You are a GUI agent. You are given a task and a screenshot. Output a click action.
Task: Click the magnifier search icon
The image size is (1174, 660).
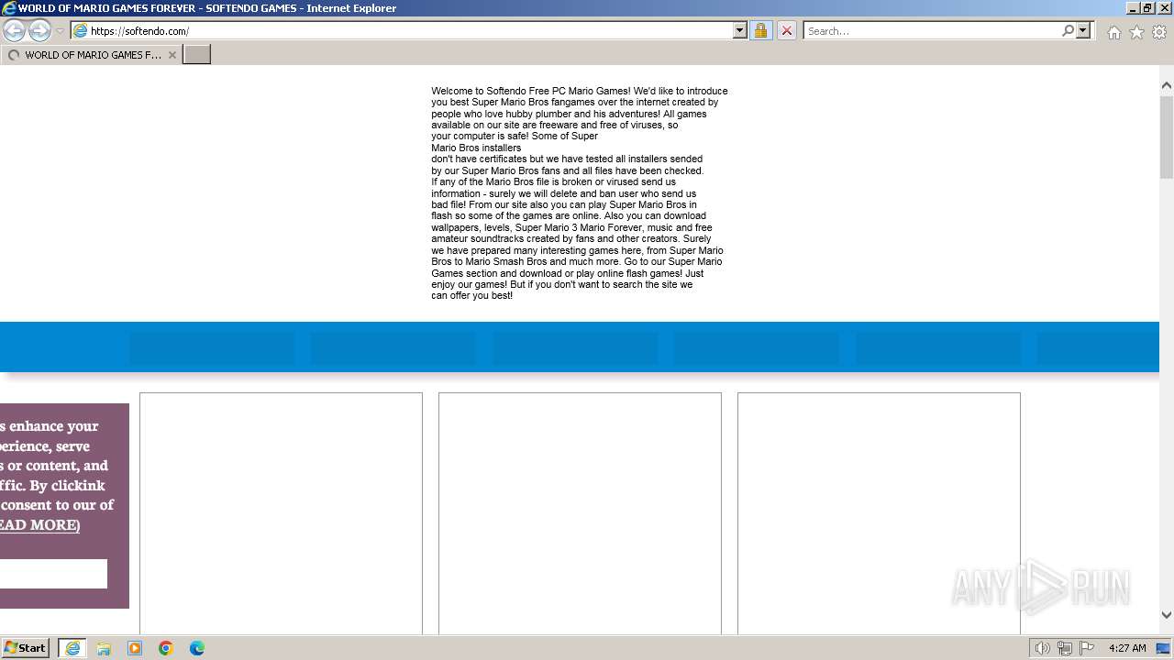click(x=1068, y=30)
